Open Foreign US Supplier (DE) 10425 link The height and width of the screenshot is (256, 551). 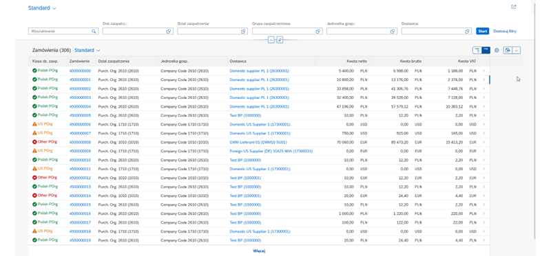coord(271,151)
